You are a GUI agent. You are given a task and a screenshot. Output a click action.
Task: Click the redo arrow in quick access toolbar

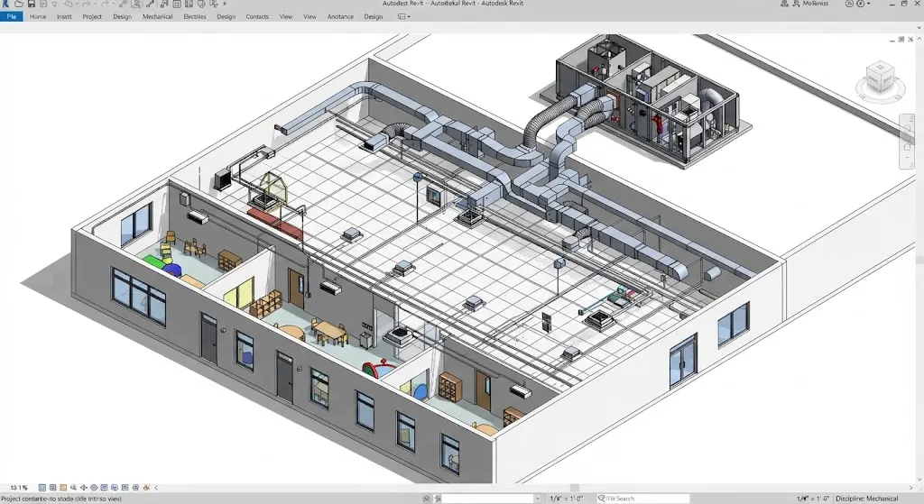click(x=86, y=4)
